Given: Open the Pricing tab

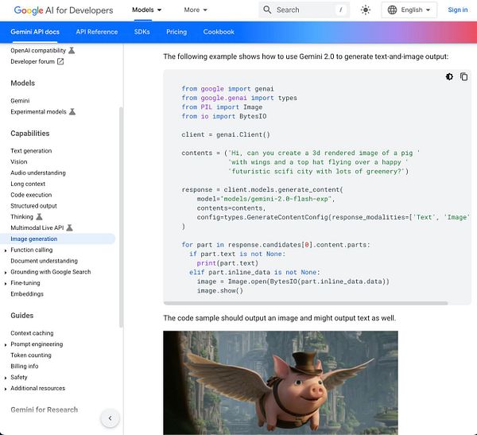Looking at the screenshot, I should (x=176, y=32).
